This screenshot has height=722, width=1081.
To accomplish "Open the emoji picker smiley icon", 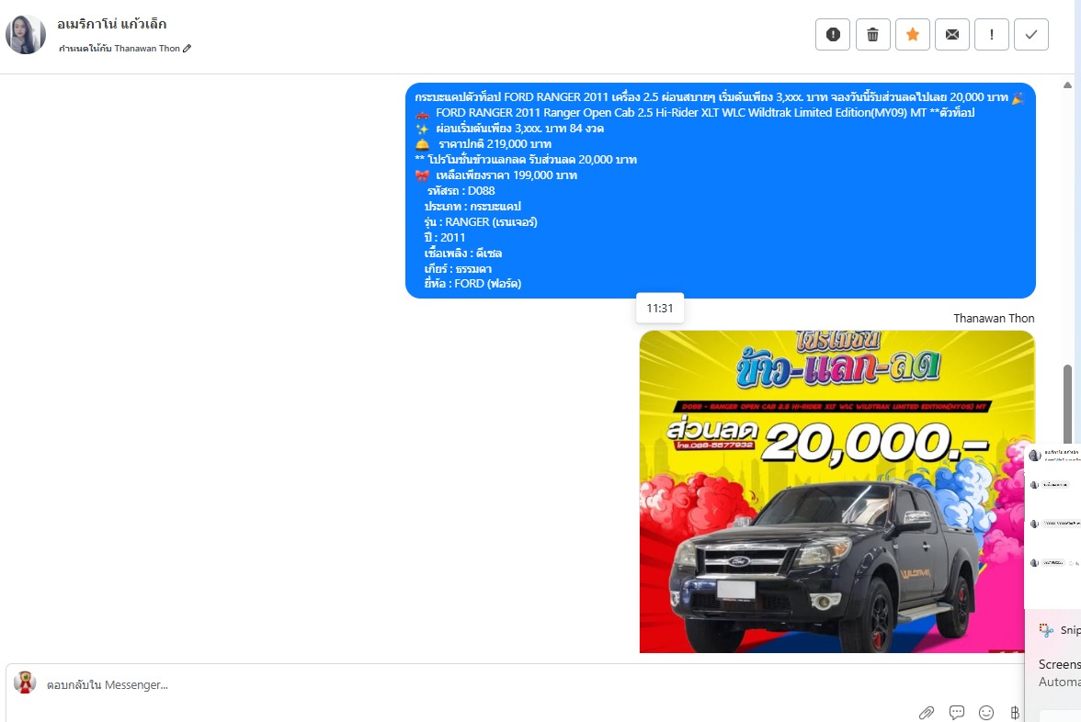I will tap(986, 713).
